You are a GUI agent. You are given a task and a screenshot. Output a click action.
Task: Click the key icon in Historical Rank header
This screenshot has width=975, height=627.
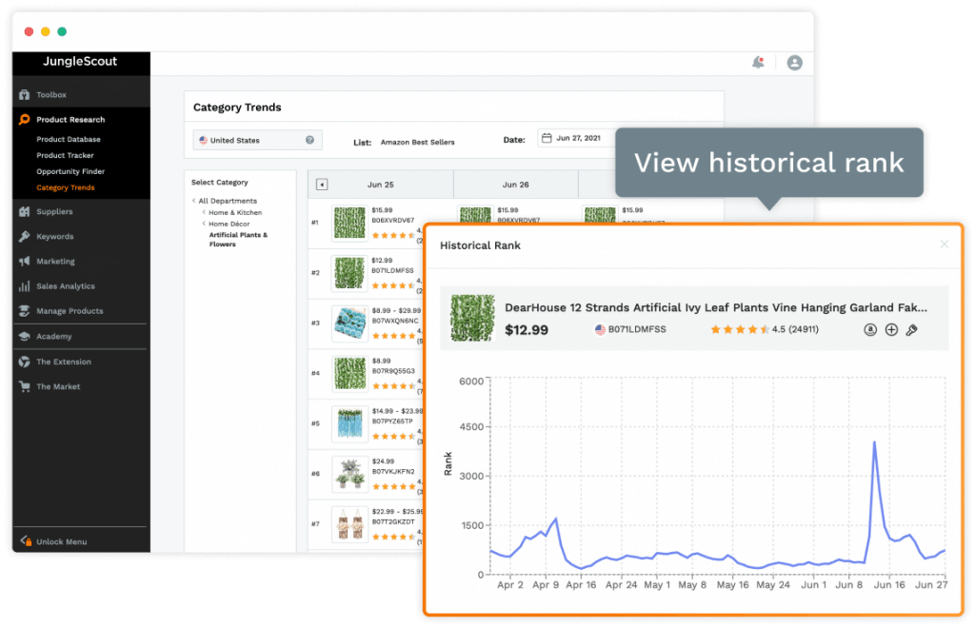coord(911,330)
